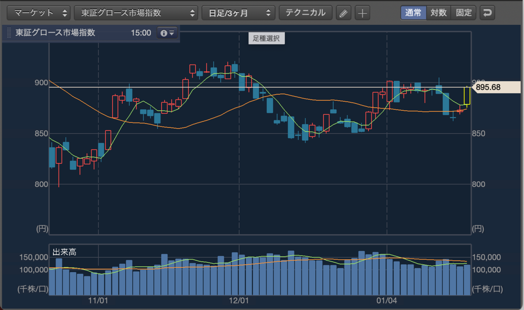The width and height of the screenshot is (524, 310).
Task: Open the 東証グロース市場指数 symbol dropdown
Action: (x=136, y=13)
